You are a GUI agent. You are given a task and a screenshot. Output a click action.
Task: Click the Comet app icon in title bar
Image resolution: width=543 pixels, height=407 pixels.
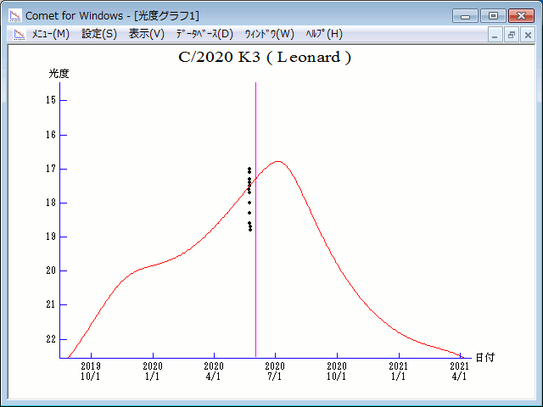15,15
